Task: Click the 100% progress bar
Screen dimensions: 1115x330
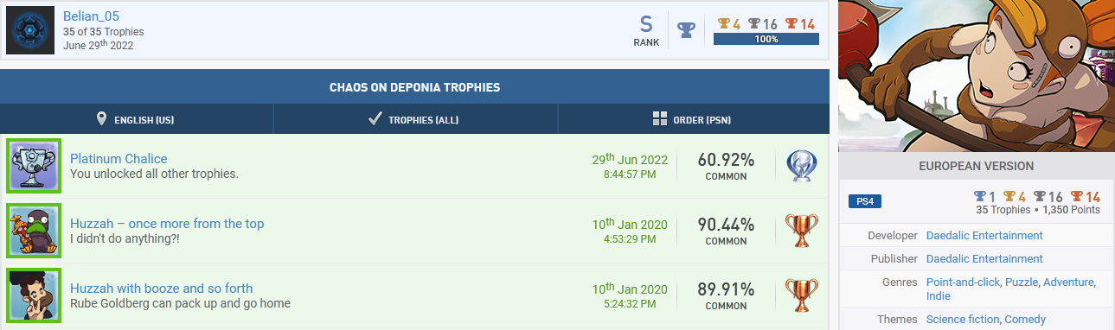Action: [766, 39]
